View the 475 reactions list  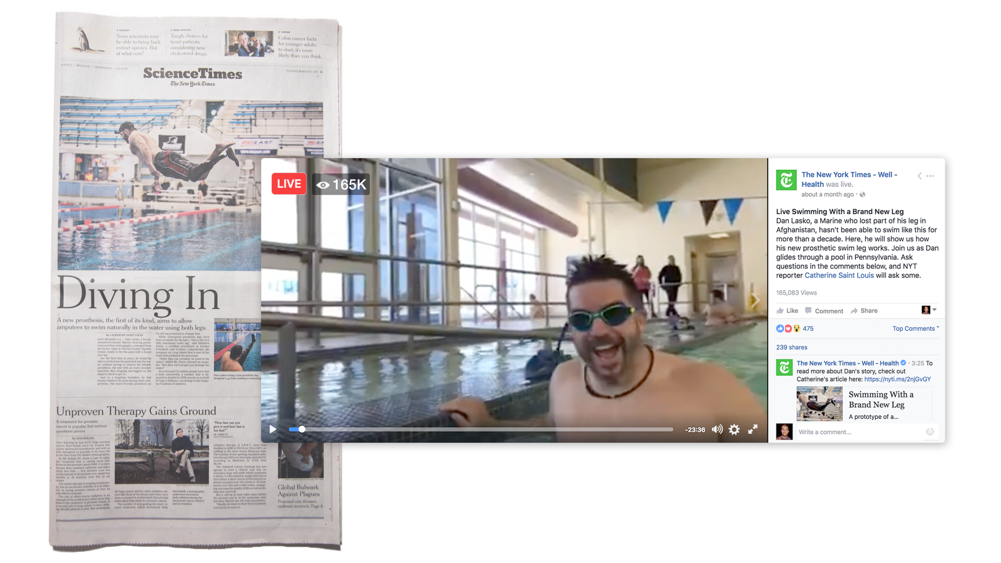(x=808, y=329)
